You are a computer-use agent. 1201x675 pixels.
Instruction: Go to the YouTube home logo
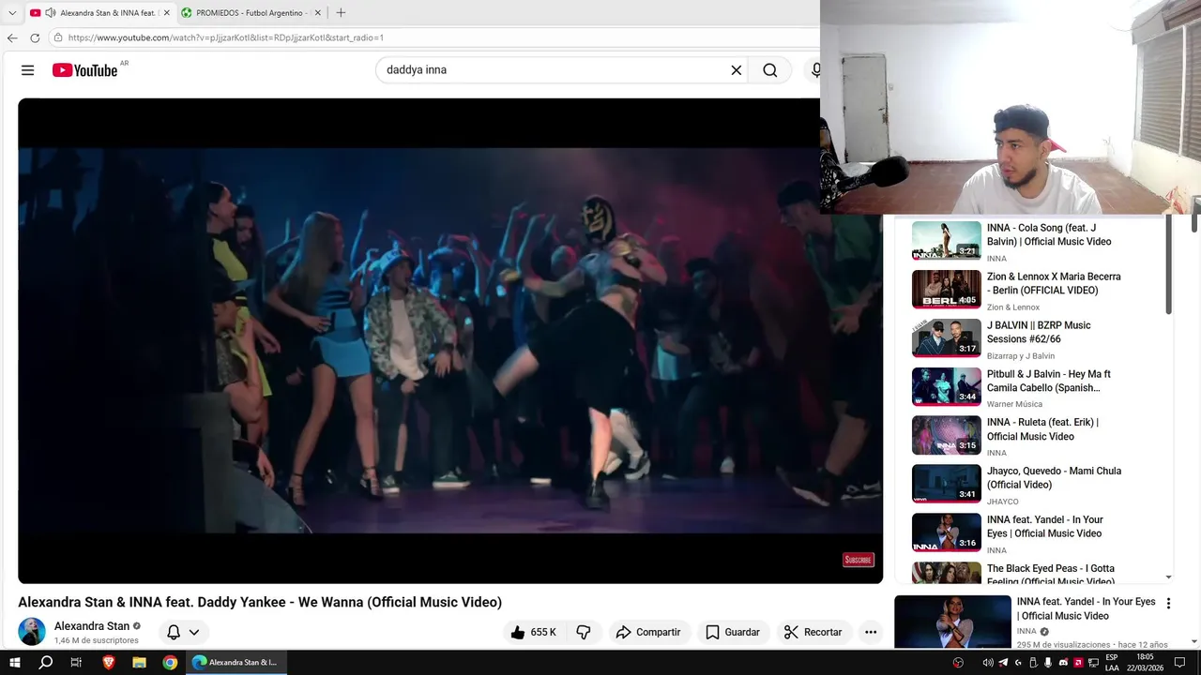(x=84, y=70)
